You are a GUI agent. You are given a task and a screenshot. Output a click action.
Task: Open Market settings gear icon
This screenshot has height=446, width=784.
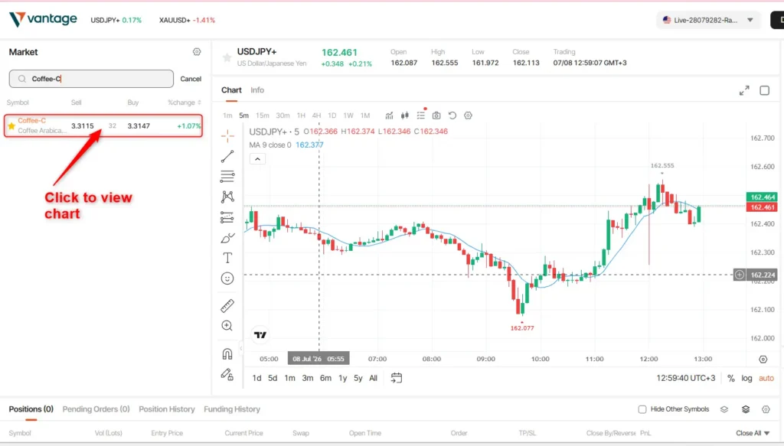pos(197,52)
